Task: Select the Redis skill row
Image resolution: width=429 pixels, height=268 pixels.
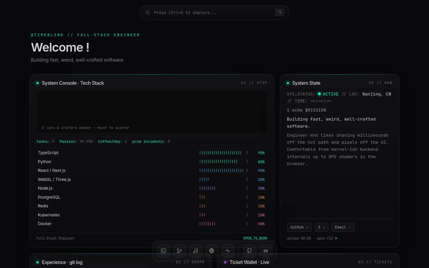Action: coord(152,206)
